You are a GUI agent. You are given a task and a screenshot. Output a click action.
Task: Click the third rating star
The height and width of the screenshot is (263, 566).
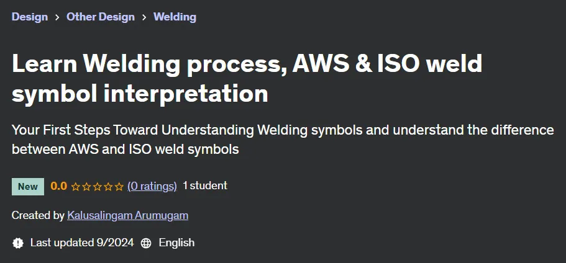(x=97, y=187)
